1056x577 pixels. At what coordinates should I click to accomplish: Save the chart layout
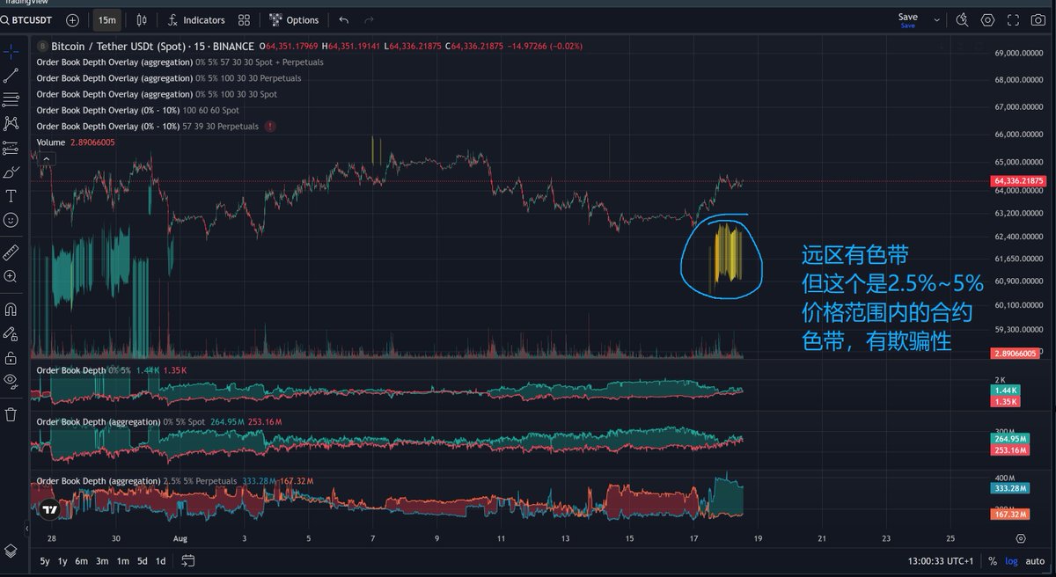point(907,18)
